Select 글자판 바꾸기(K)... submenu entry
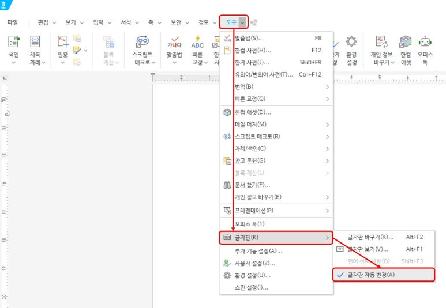The height and width of the screenshot is (308, 446). pos(384,237)
